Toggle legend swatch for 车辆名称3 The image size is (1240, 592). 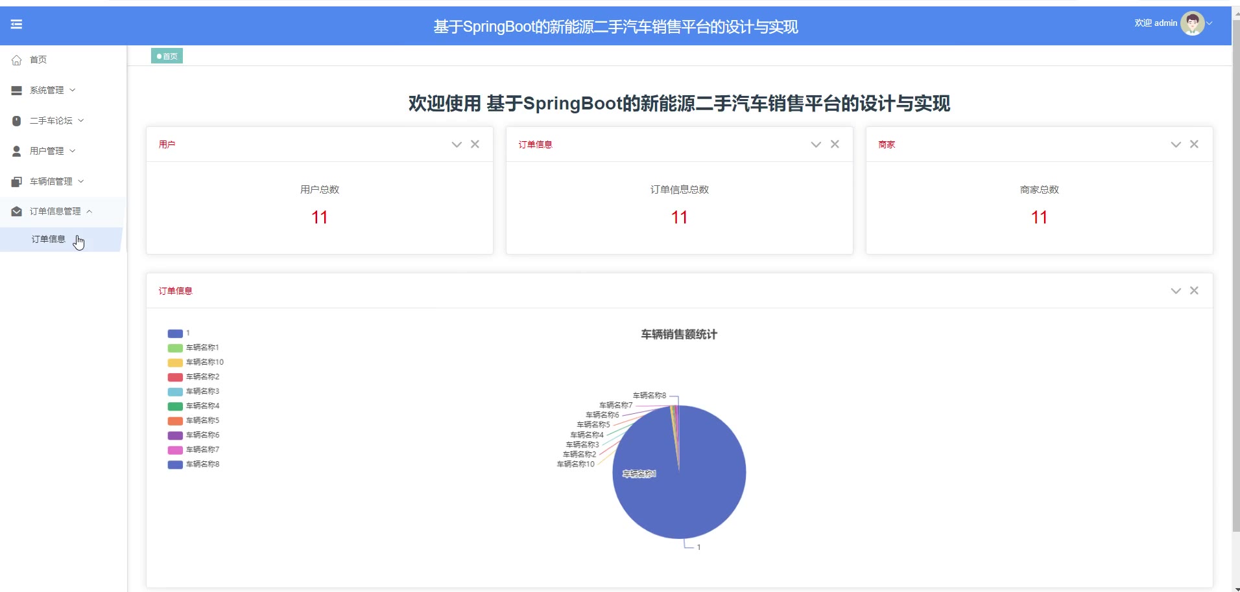[175, 392]
